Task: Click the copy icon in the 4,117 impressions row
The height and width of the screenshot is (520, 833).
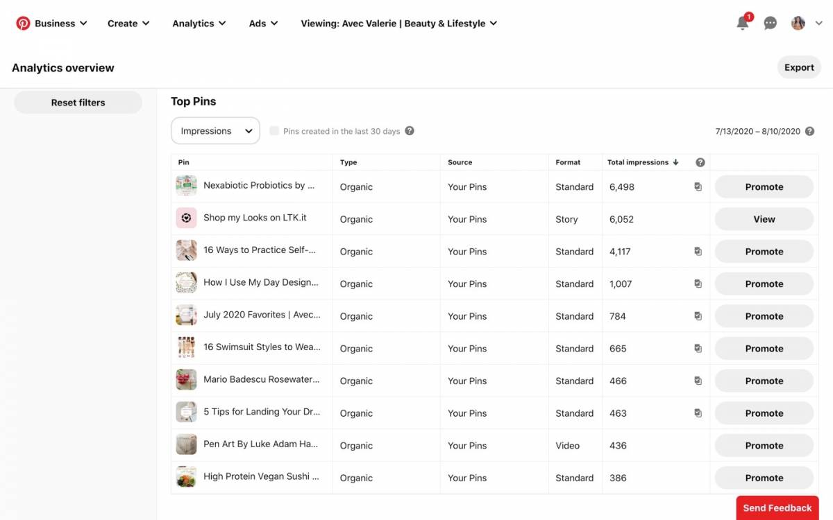Action: [x=698, y=252]
